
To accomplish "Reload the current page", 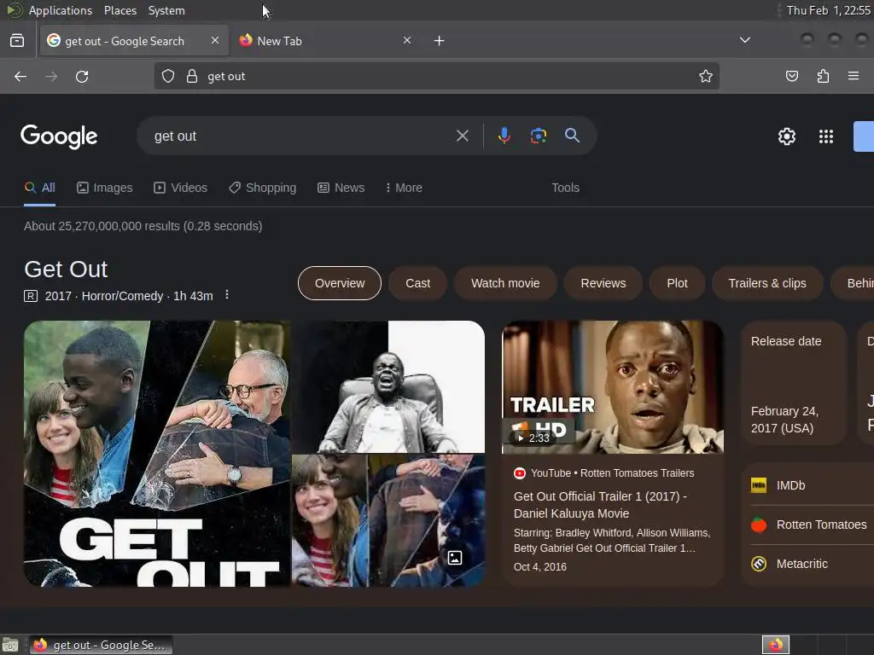I will pos(82,76).
